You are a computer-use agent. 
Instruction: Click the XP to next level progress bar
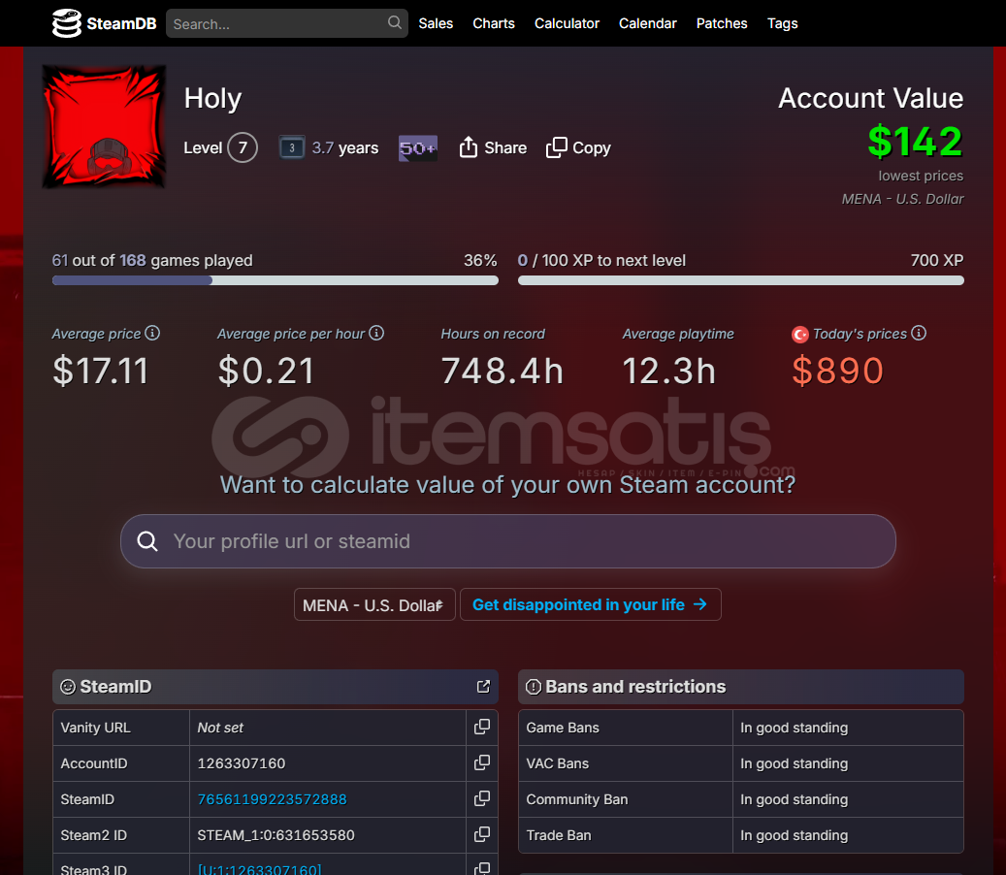point(740,280)
